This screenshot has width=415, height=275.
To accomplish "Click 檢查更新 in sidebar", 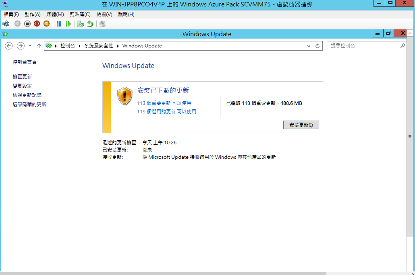I will (x=22, y=77).
